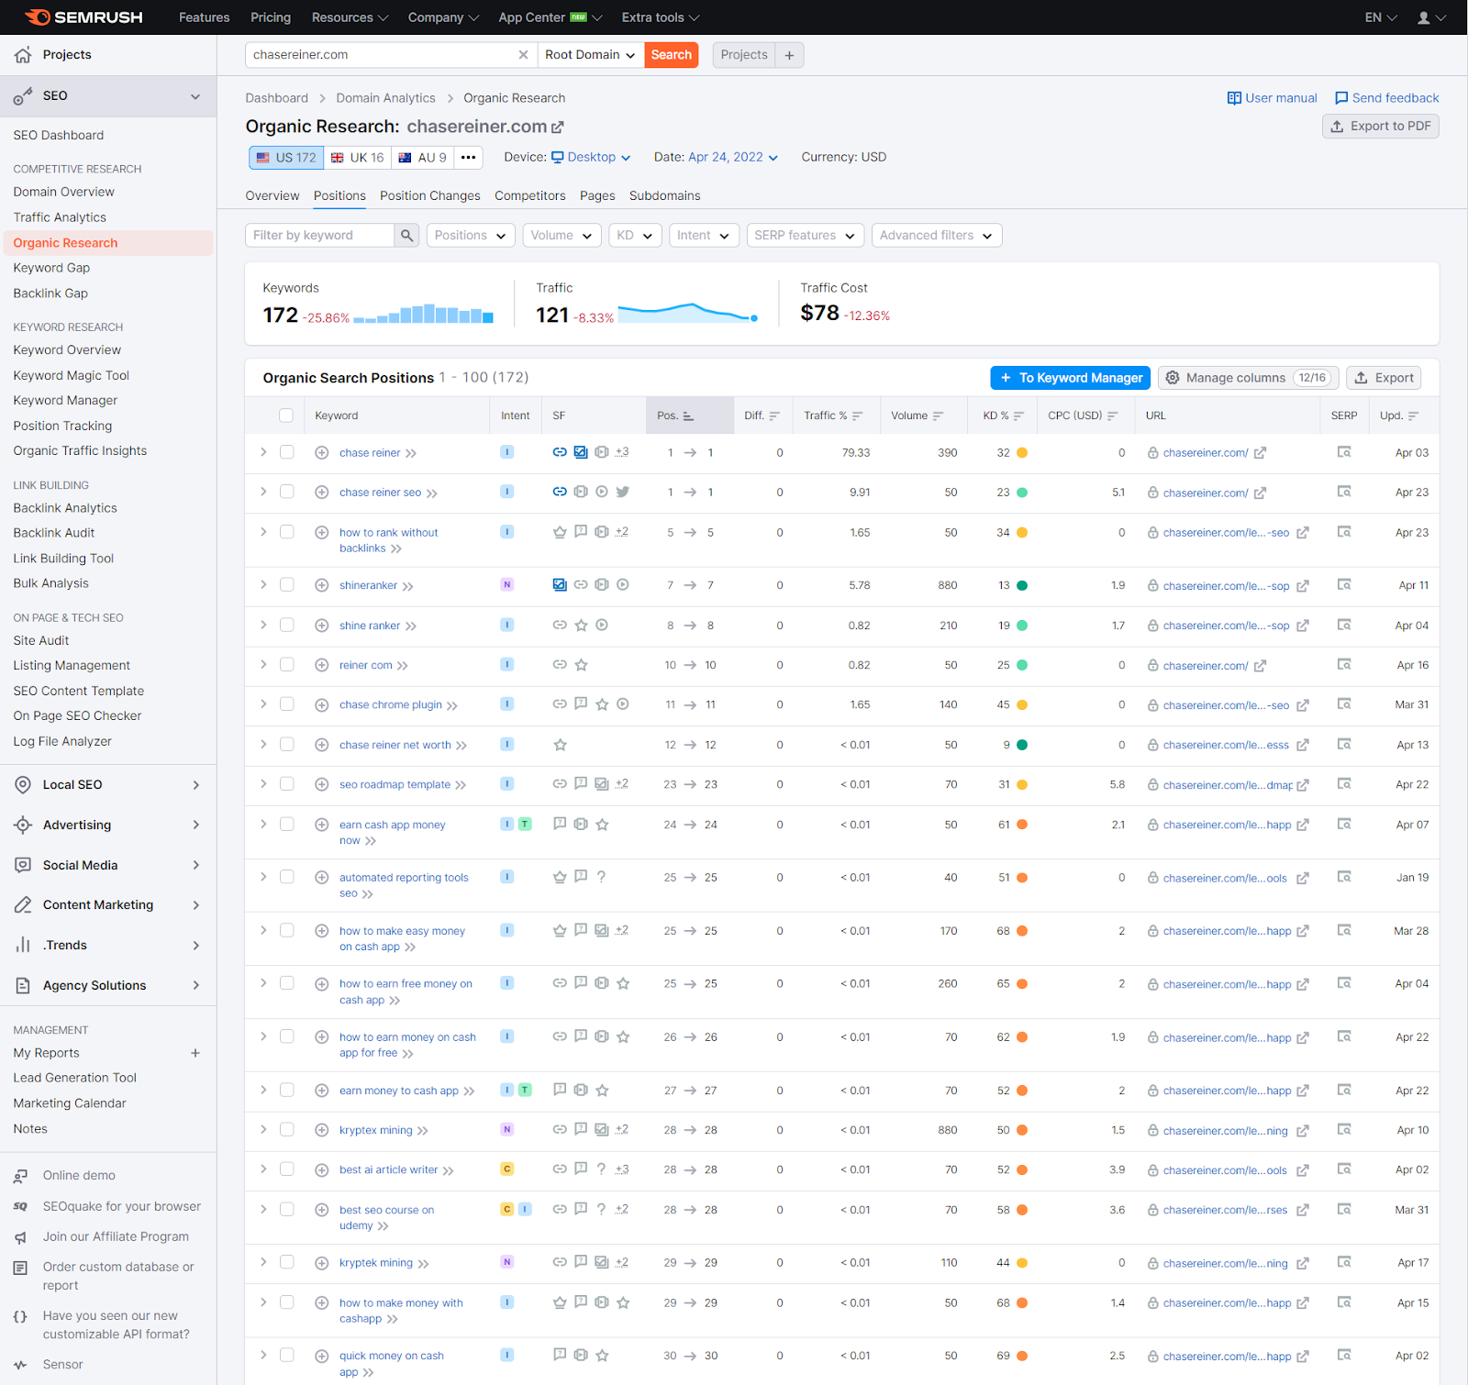Open the user account profile icon
Viewport: 1468px width, 1385px height.
[1424, 17]
